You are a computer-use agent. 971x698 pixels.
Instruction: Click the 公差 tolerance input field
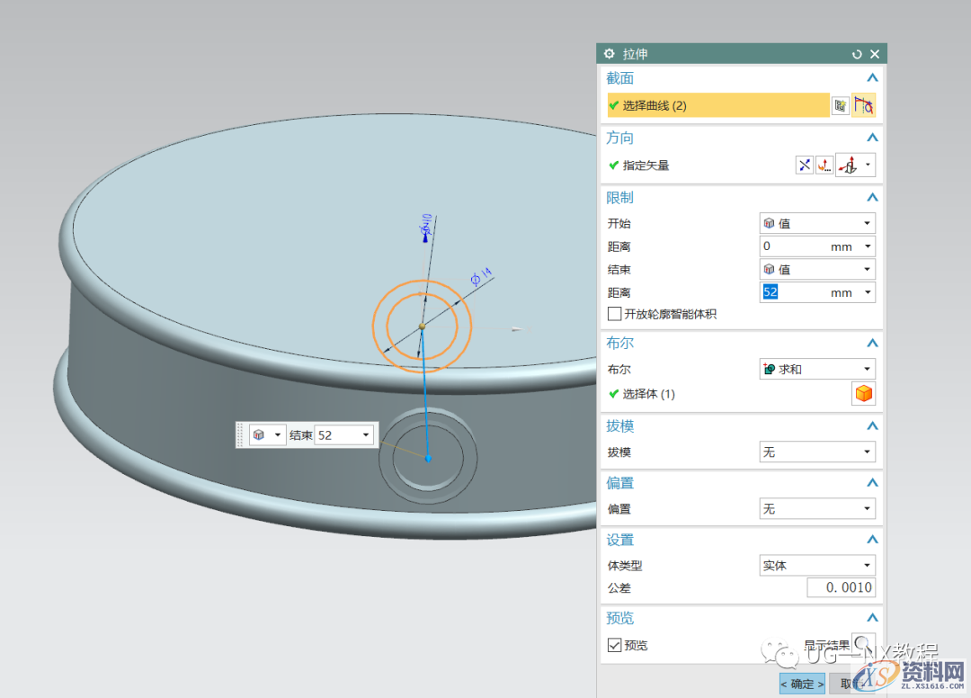[840, 587]
